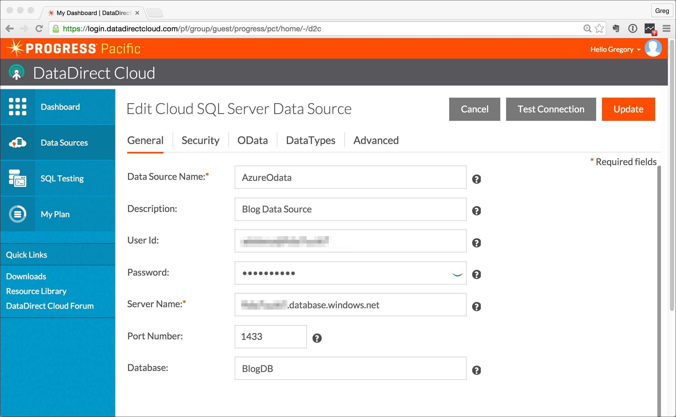
Task: Click the Progress Pacific logo
Action: click(75, 48)
